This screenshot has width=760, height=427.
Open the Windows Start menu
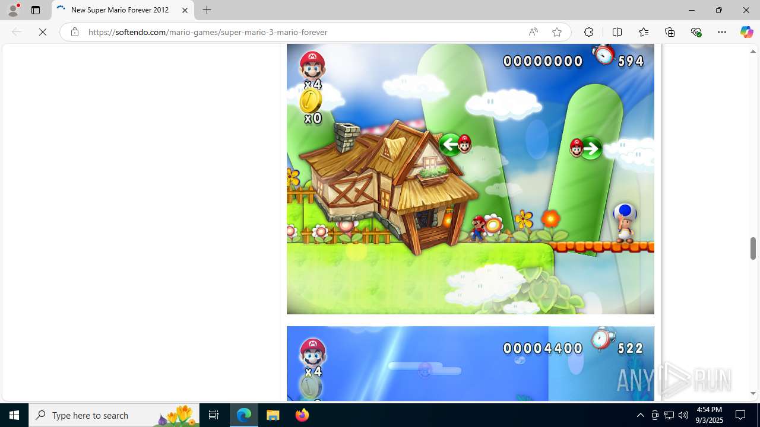(14, 415)
